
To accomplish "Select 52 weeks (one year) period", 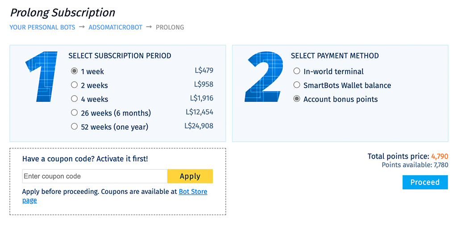I will (x=75, y=126).
